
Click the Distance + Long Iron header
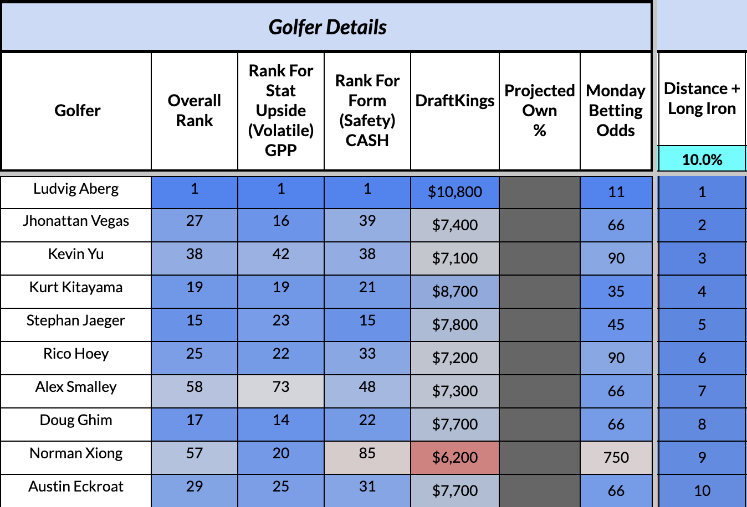[x=702, y=99]
